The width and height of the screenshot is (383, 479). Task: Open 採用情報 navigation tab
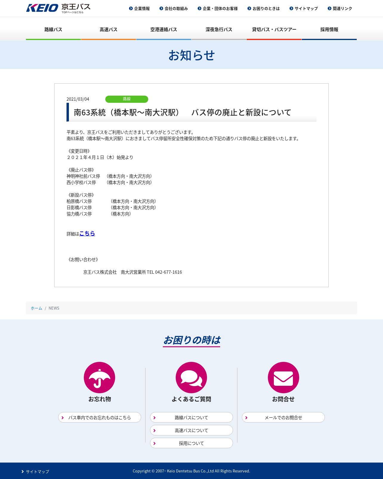tap(329, 29)
